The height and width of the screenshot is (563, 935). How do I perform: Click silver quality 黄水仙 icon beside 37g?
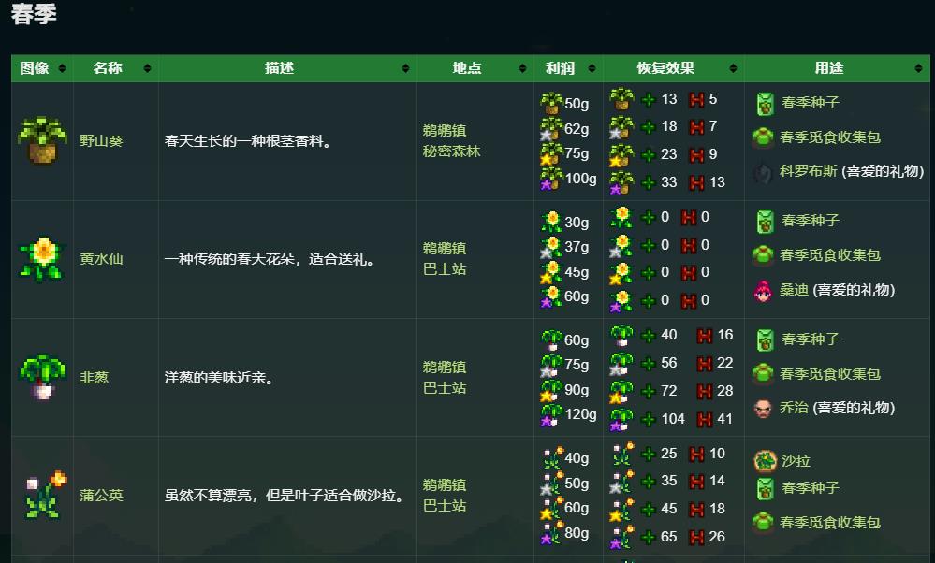point(551,247)
